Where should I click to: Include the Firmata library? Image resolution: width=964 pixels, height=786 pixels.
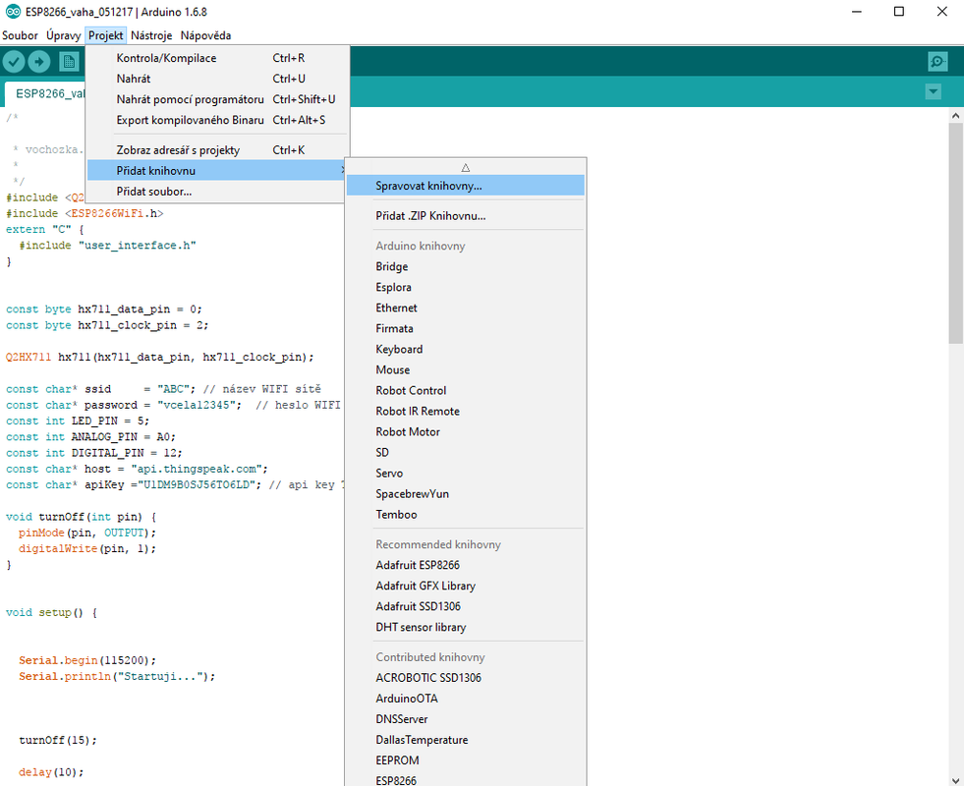[x=466, y=328]
